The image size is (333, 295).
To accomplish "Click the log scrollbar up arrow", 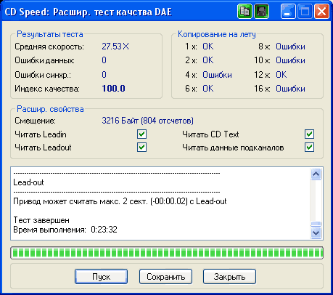I will 316,174.
